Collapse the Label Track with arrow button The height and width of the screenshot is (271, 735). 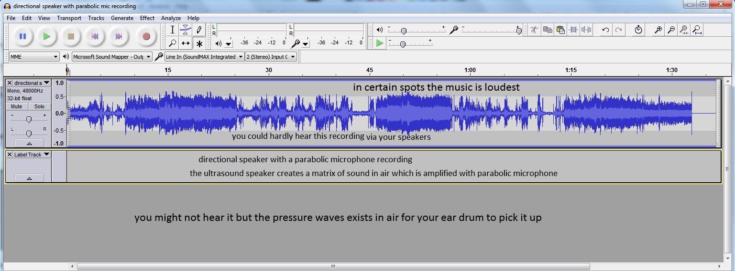coord(29,178)
